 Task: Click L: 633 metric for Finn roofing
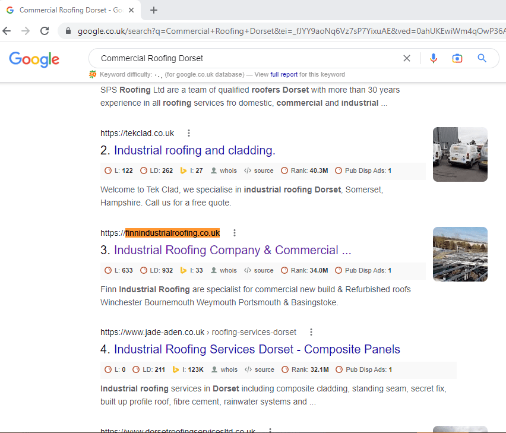119,270
